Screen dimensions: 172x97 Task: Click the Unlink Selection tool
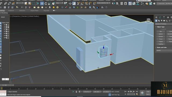tap(9, 4)
